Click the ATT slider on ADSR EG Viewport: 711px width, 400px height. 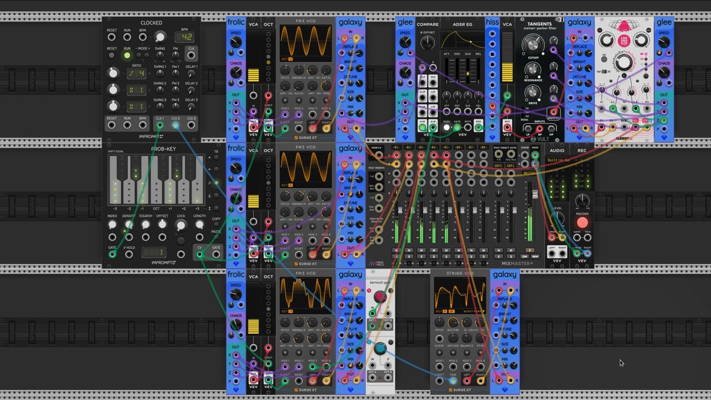tap(447, 72)
